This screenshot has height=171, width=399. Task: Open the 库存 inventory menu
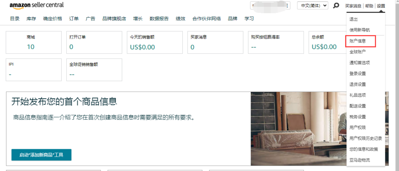point(31,19)
